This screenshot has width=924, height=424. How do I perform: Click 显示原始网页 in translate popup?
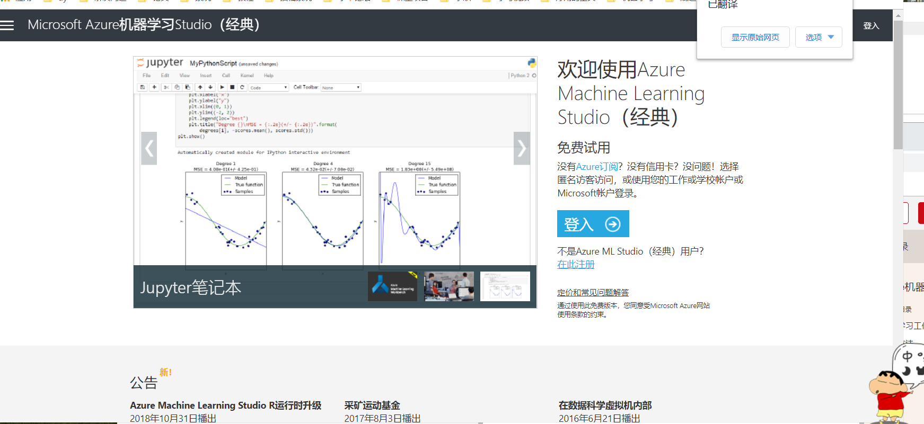[755, 37]
